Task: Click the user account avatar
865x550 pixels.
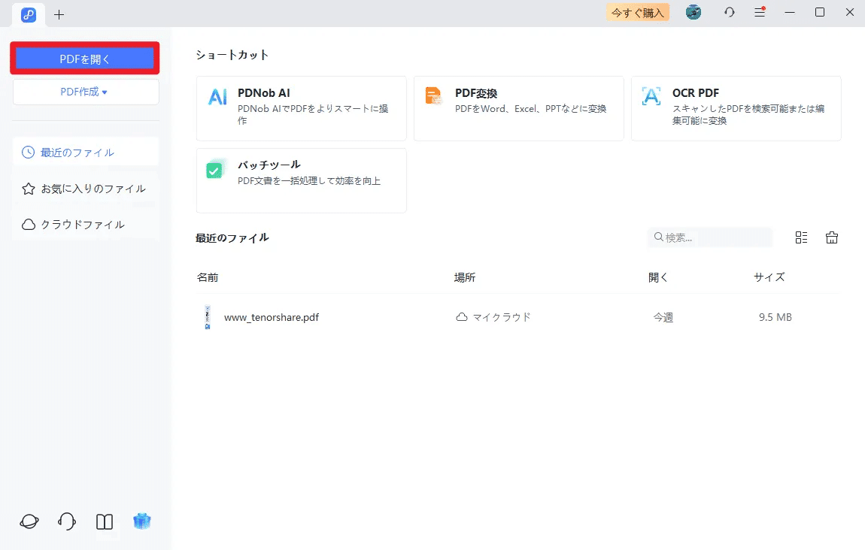Action: [693, 12]
